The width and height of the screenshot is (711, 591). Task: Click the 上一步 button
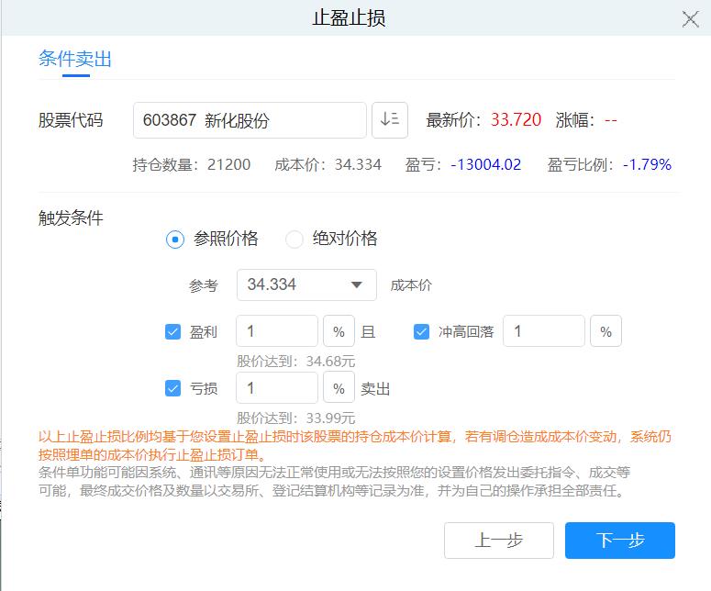[x=498, y=541]
